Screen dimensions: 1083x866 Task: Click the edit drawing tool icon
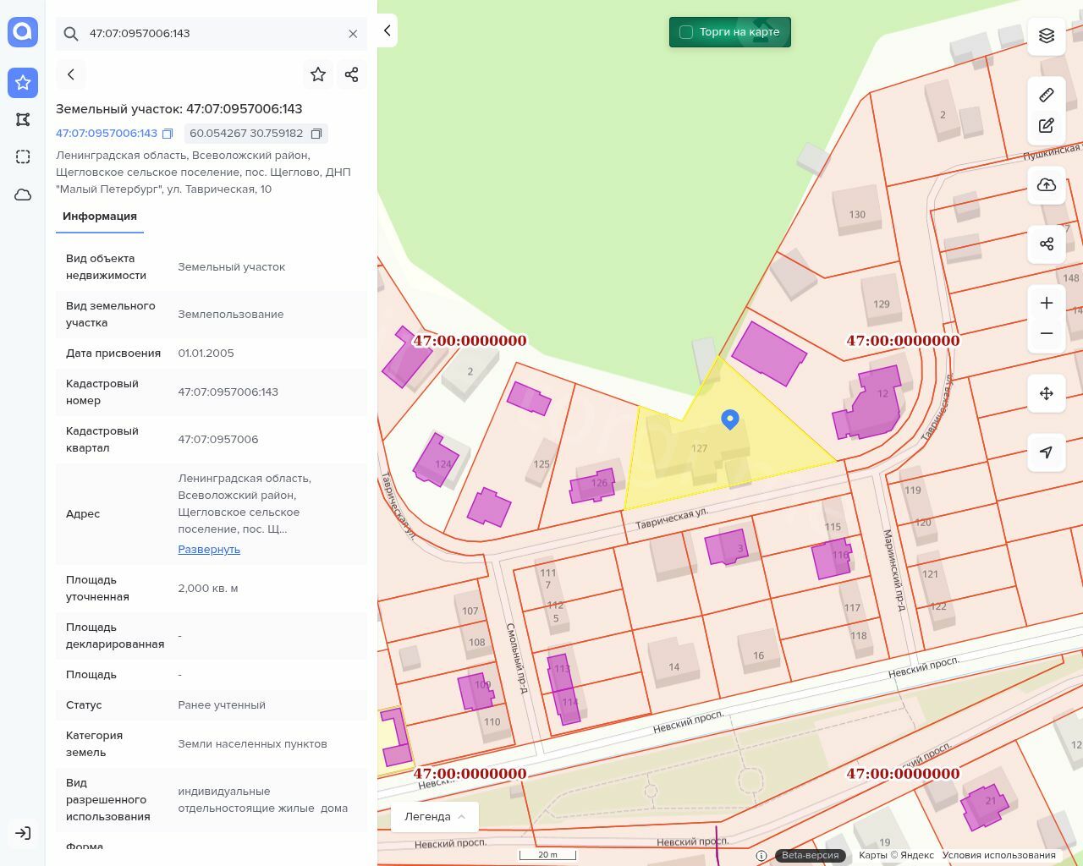tap(1047, 126)
